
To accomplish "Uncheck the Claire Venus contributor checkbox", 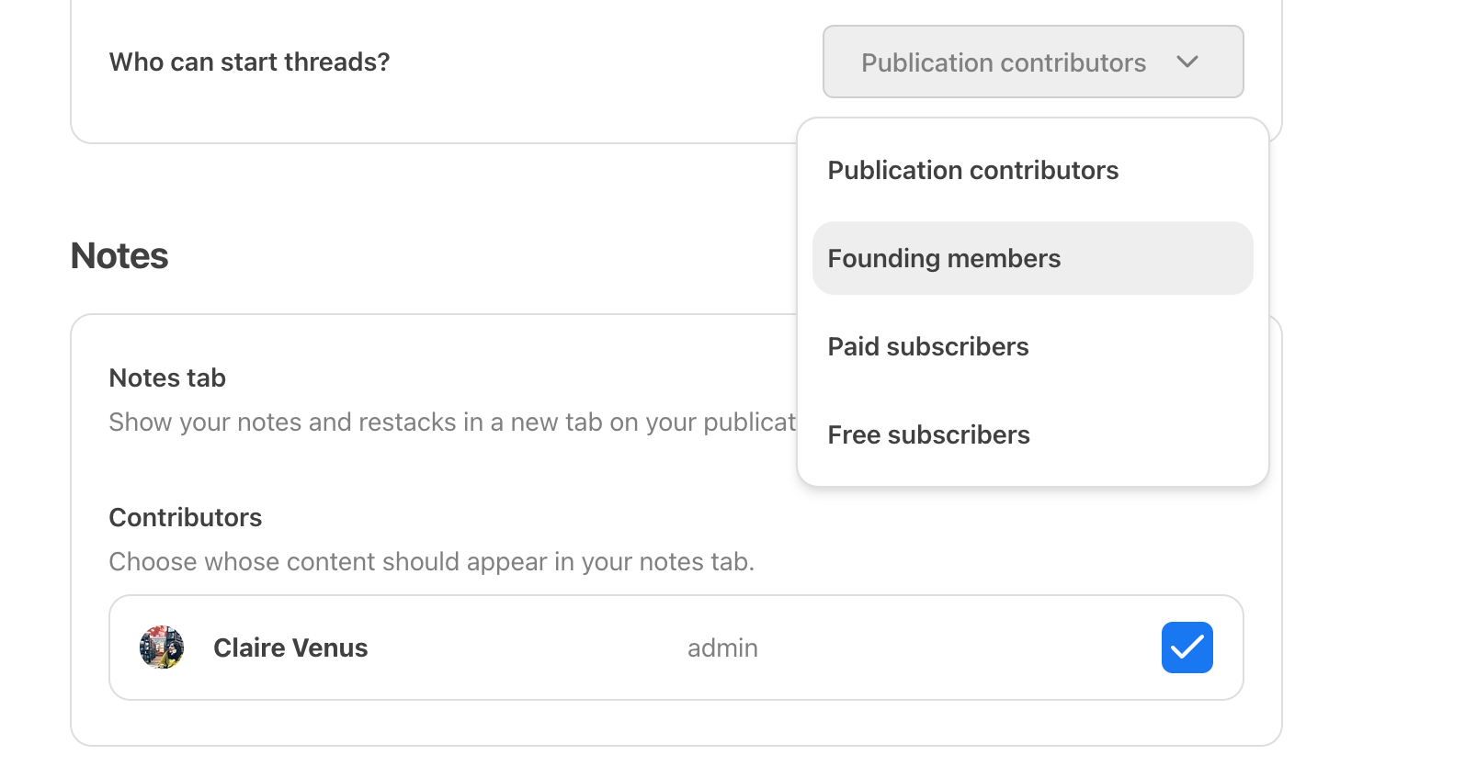I will coord(1187,647).
